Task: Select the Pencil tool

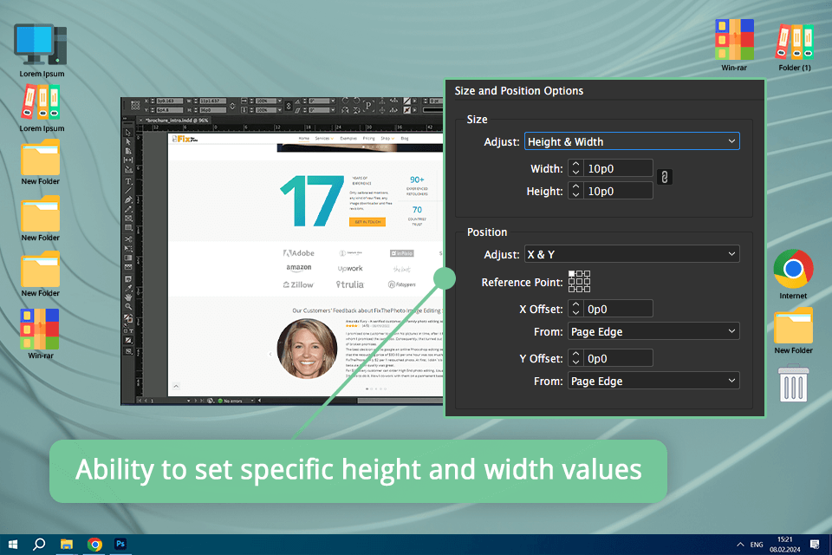Action: (x=128, y=209)
